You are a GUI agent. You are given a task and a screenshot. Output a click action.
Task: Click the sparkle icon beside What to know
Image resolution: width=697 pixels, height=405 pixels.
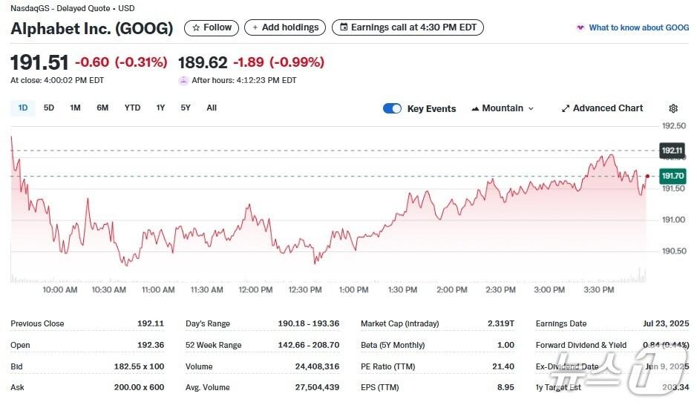[x=580, y=28]
